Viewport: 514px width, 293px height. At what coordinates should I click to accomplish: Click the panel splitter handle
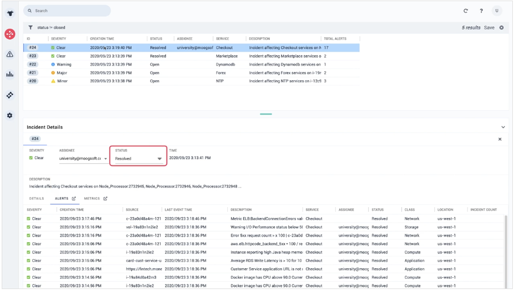266,114
